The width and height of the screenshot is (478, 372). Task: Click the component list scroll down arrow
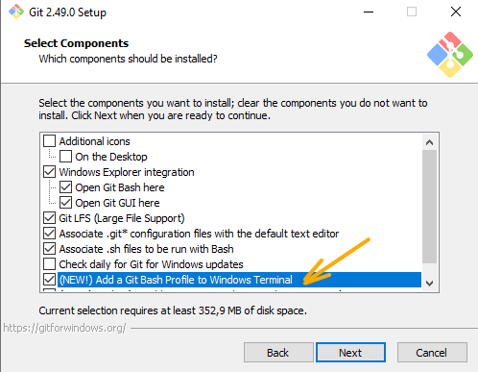point(429,284)
